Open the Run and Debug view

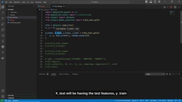(x=3, y=24)
